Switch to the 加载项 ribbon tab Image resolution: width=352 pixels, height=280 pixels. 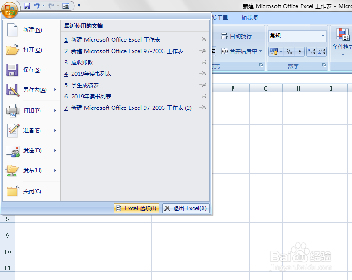[249, 18]
